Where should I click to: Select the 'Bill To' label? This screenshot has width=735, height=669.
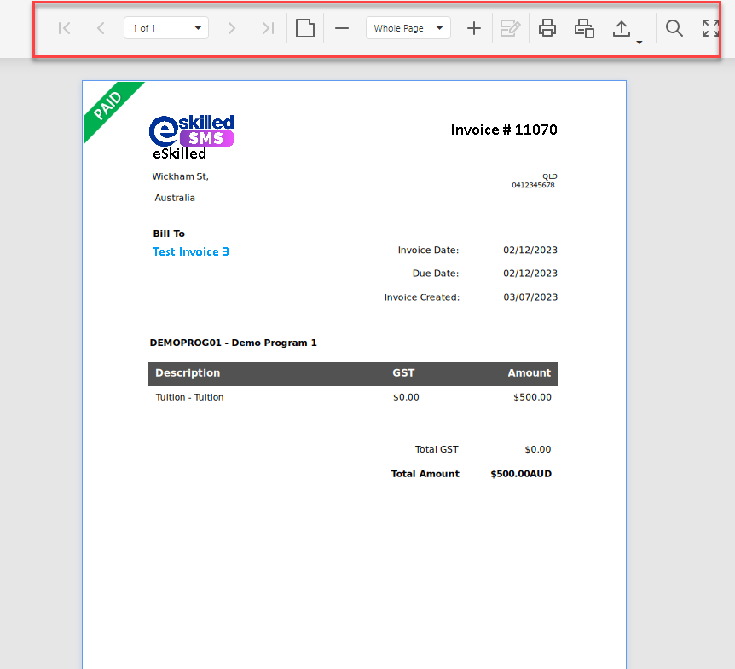pyautogui.click(x=169, y=234)
